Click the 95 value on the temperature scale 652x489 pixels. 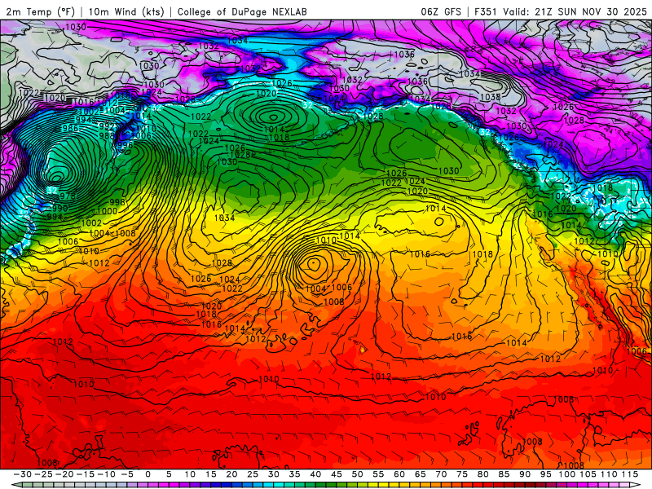click(x=545, y=474)
